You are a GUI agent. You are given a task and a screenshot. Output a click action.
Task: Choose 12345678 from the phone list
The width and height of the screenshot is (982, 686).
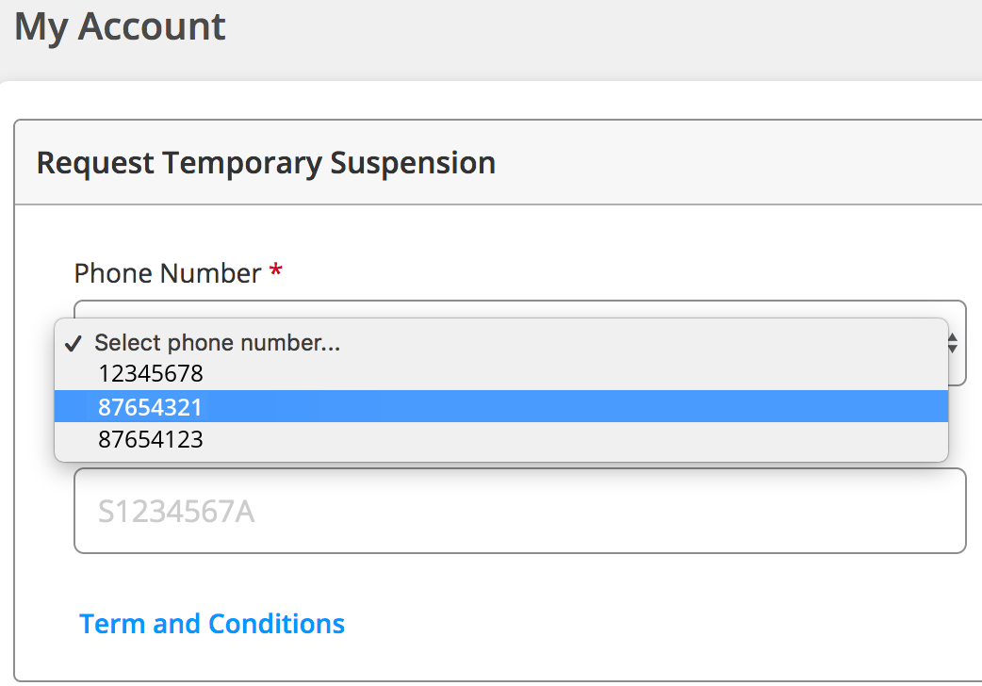pyautogui.click(x=151, y=374)
